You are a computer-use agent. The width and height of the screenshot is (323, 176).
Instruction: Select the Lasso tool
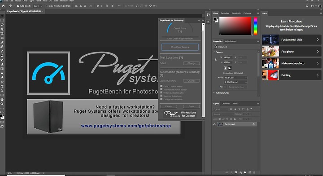click(2, 25)
